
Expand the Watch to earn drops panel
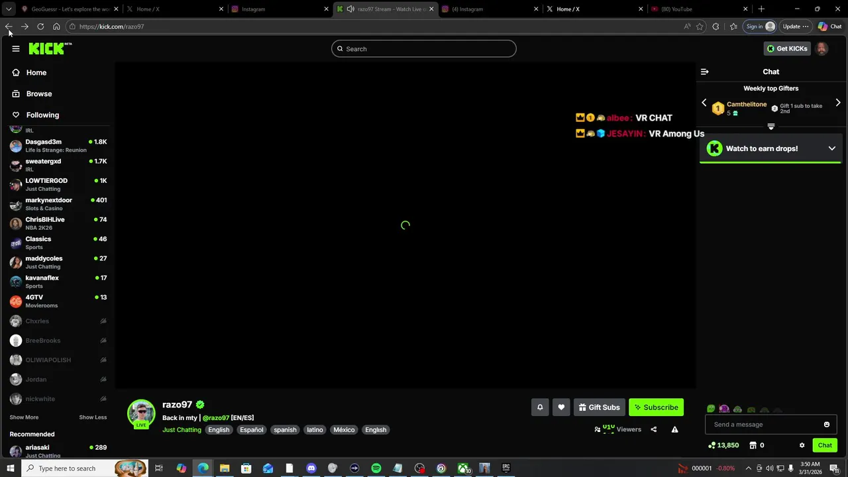click(x=832, y=148)
